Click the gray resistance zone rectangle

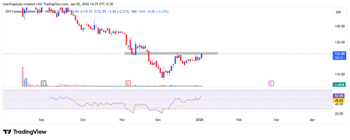point(171,53)
